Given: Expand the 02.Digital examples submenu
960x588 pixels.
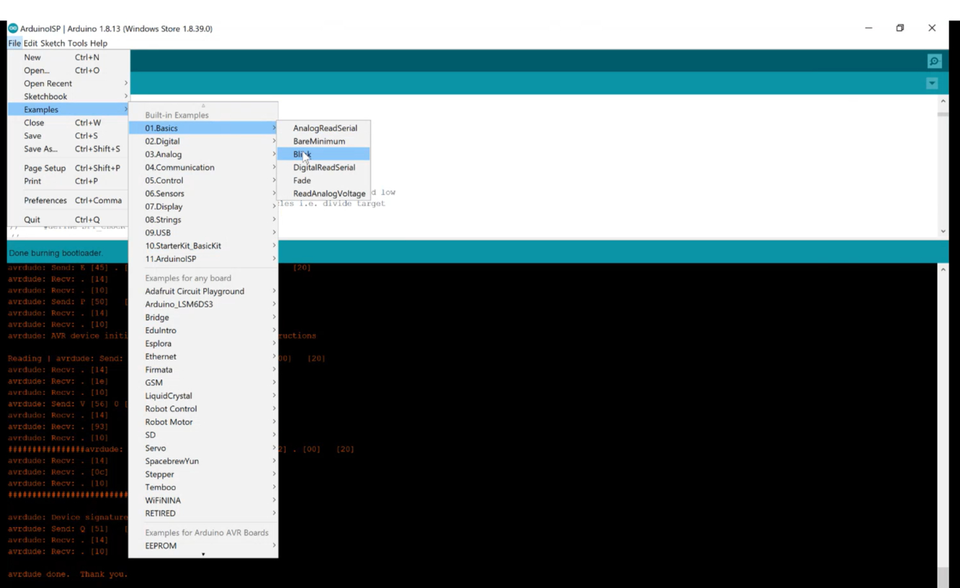Looking at the screenshot, I should (x=203, y=141).
